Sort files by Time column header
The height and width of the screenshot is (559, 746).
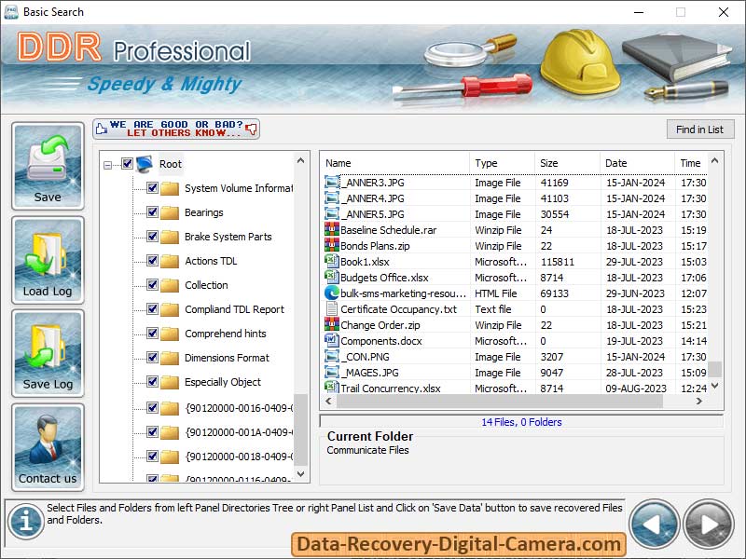pos(691,163)
